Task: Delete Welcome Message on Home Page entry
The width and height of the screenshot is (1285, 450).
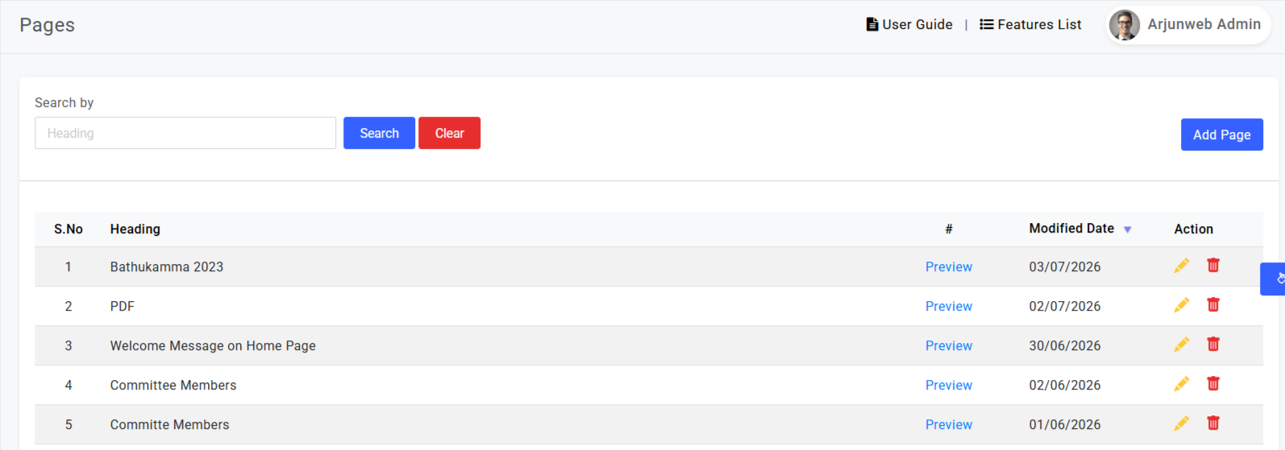Action: pyautogui.click(x=1213, y=344)
